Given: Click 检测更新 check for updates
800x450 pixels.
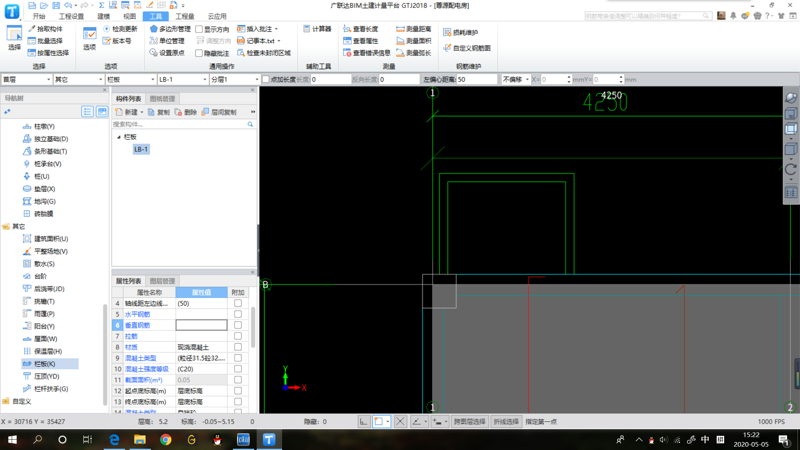Looking at the screenshot, I should coord(120,29).
